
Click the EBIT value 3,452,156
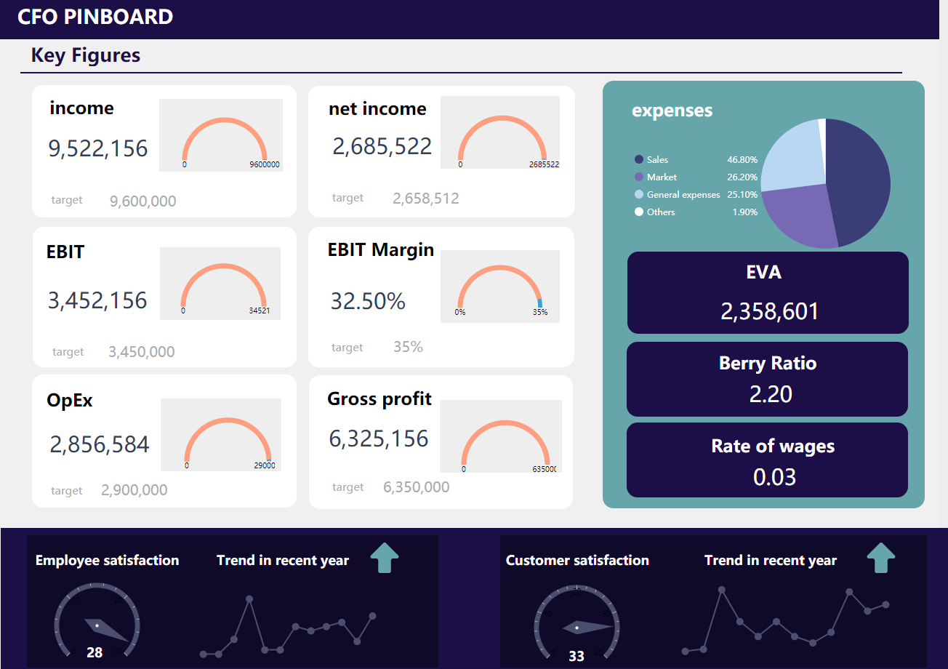[x=97, y=300]
